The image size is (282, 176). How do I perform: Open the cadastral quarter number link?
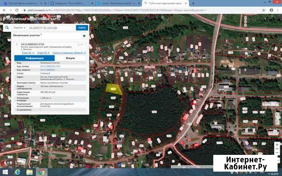point(47,69)
